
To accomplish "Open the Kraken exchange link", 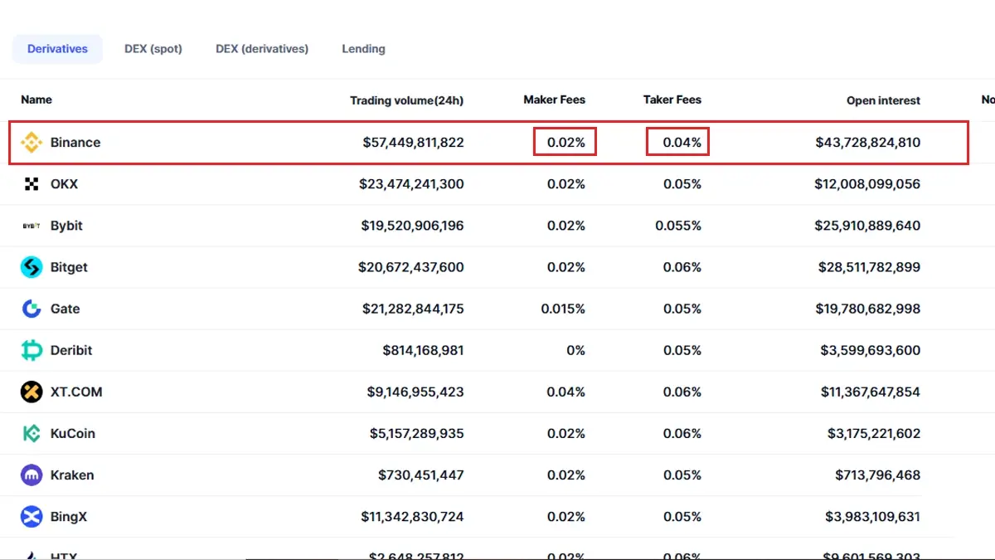I will (x=72, y=475).
